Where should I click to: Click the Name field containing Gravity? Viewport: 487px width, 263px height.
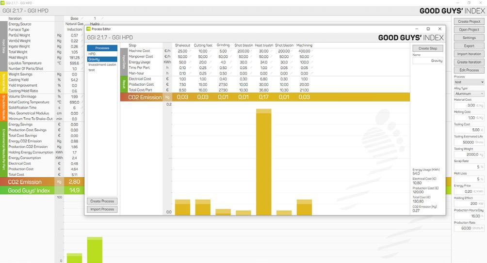[428, 61]
